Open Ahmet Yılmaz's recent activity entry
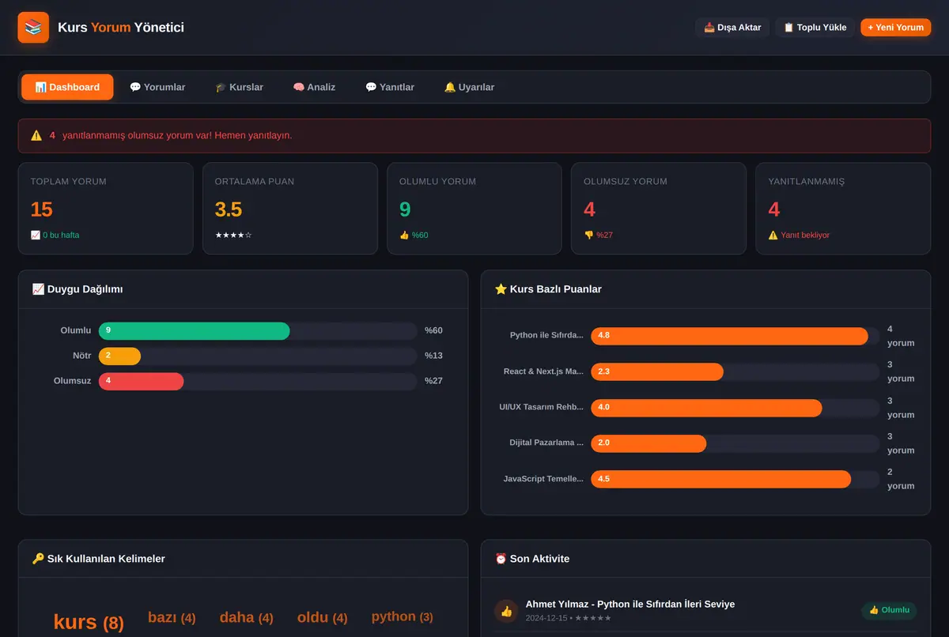 coord(705,611)
